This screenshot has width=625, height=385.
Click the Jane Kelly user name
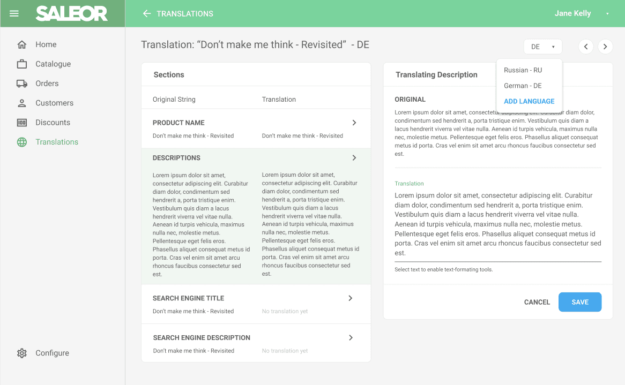[573, 13]
